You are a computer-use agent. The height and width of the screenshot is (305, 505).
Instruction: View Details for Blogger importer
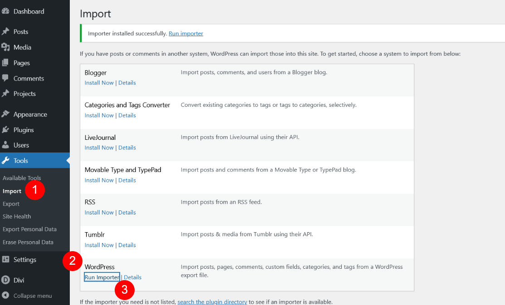click(x=127, y=83)
